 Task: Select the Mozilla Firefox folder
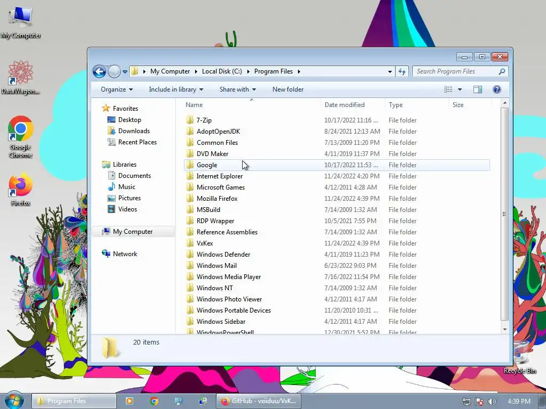tap(217, 199)
